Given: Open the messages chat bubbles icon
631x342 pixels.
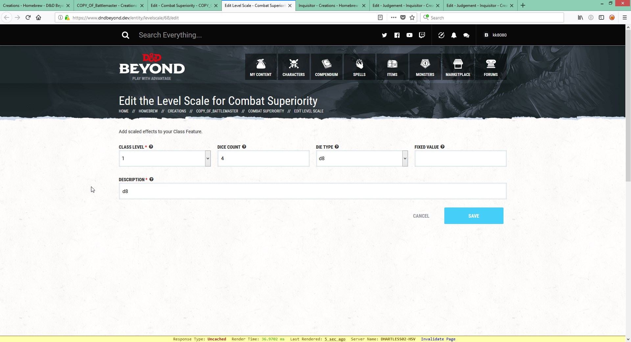Looking at the screenshot, I should click(466, 35).
